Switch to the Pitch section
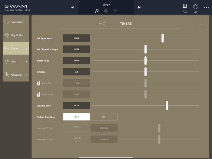The image size is (212, 159). click(x=16, y=61)
